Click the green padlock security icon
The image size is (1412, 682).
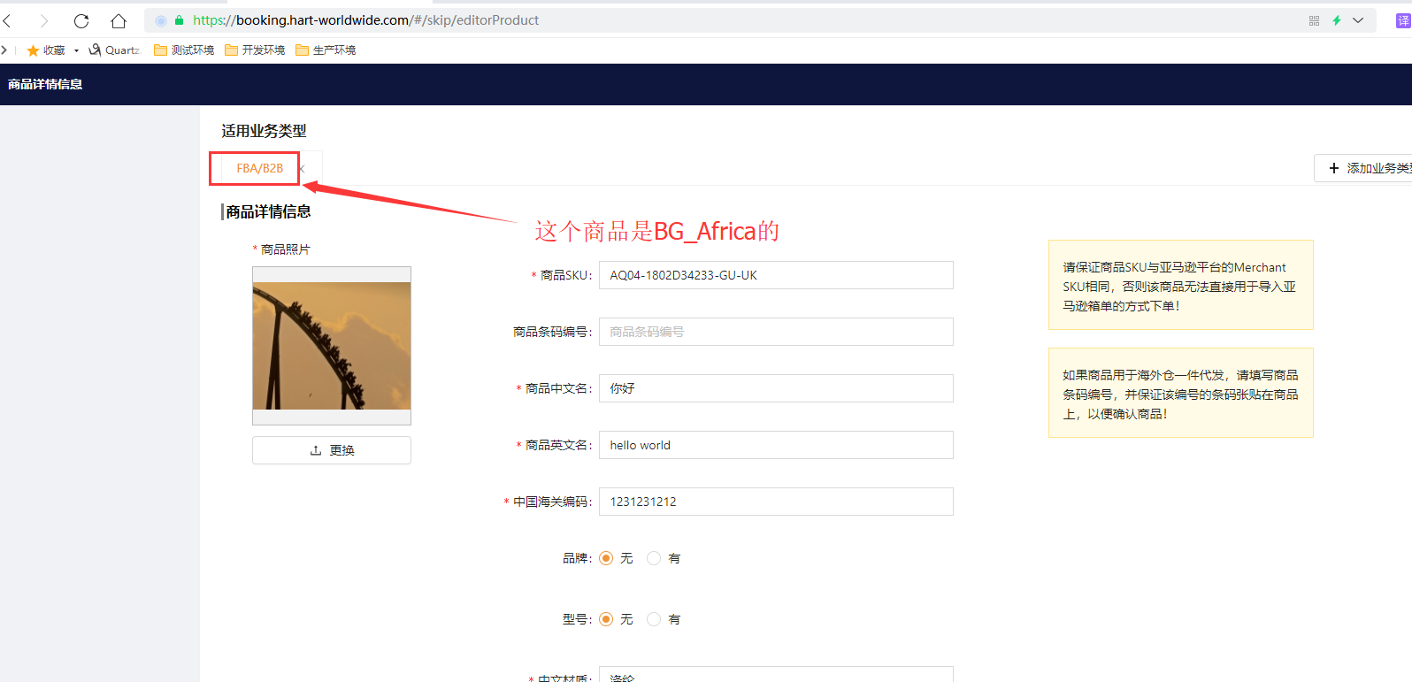(180, 20)
